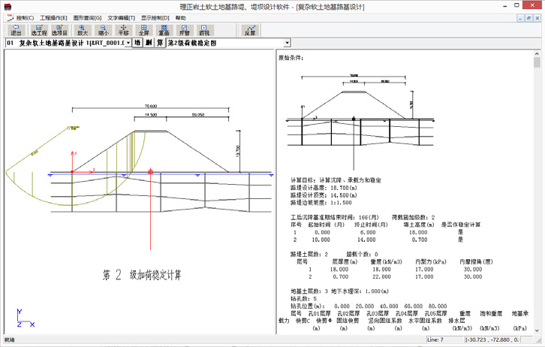
Task: Click the 全屏 (Full Screen) icon
Action: click(143, 30)
